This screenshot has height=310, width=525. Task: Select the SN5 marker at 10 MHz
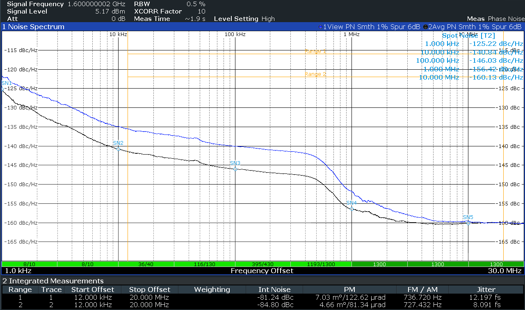click(468, 223)
